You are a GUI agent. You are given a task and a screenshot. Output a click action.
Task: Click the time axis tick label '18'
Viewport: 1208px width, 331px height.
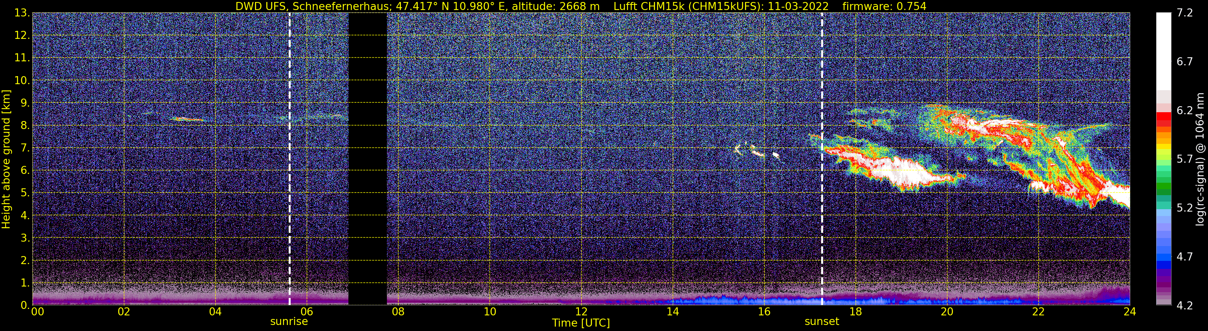(855, 312)
